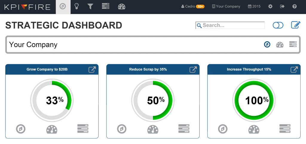Toggle the dashboard view switch beside search

pos(278,25)
